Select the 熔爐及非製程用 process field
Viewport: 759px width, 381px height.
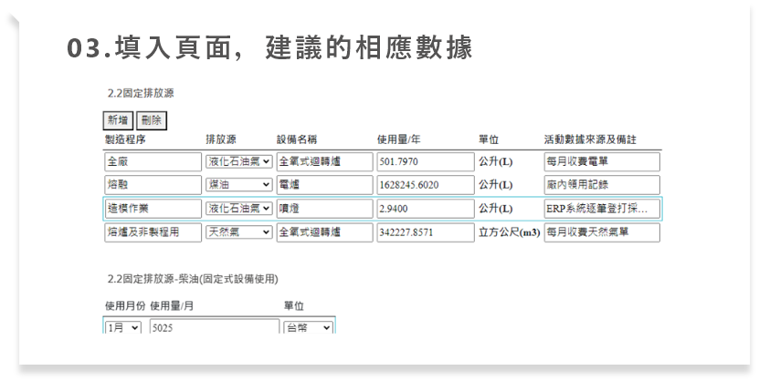(153, 232)
